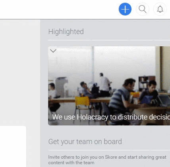
Task: Open search with the magnifying glass icon
Action: [x=143, y=9]
